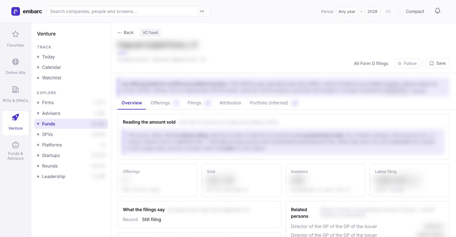Screen dimensions: 456x237
Task: Select the Venture rocket section
Action: 15,123
